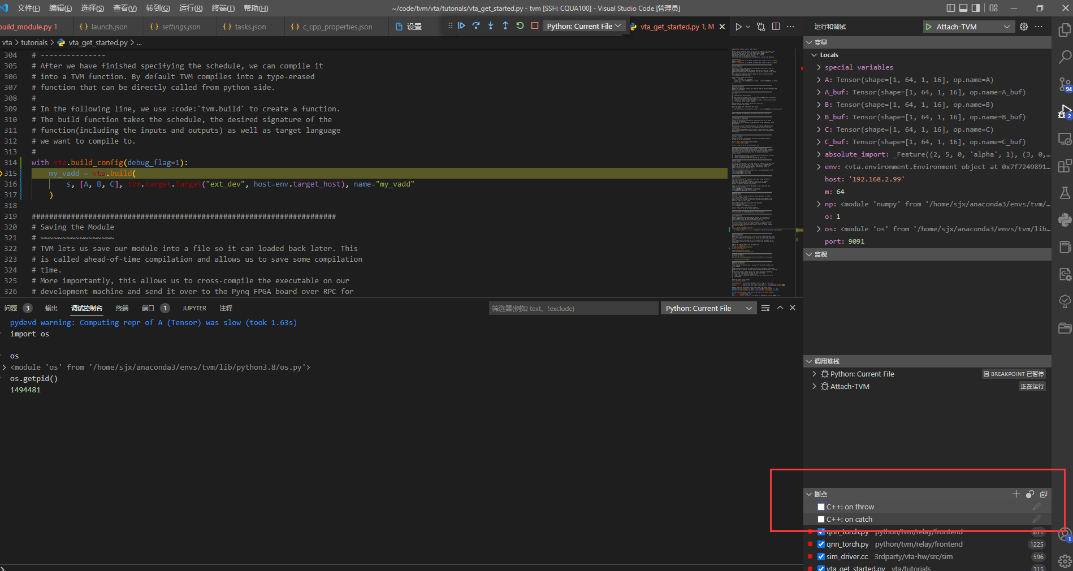Open the 运行(R) menu
The width and height of the screenshot is (1073, 571).
click(191, 8)
